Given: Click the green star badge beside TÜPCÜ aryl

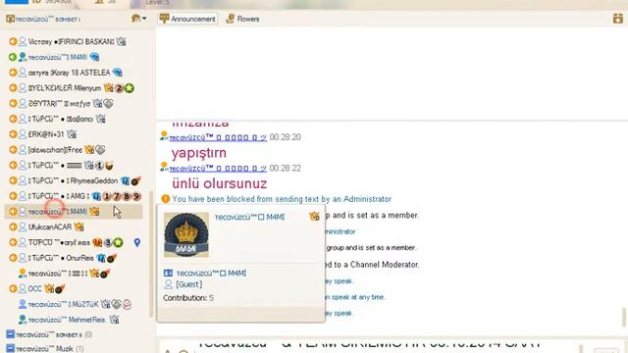Looking at the screenshot, I should (118, 242).
